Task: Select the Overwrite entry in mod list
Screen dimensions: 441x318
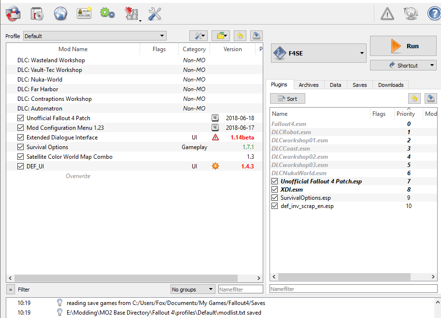Action: (x=78, y=176)
